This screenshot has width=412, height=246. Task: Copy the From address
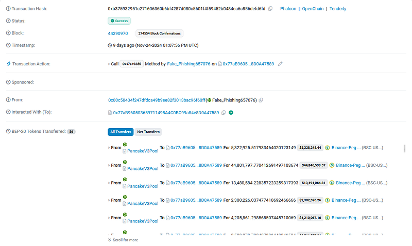[x=261, y=100]
